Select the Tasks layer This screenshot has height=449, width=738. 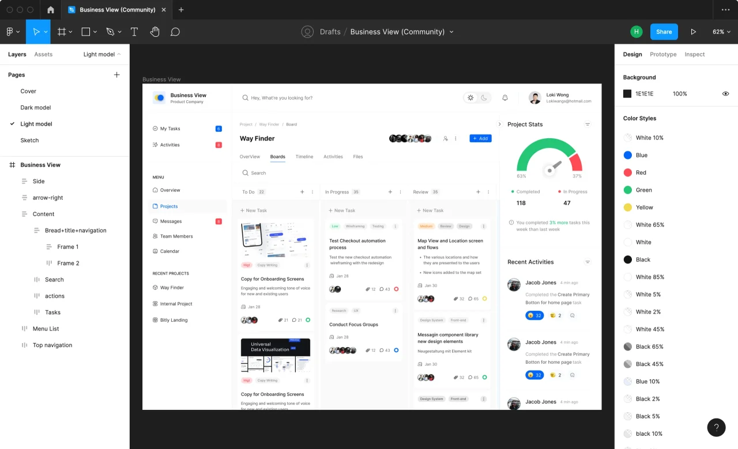[x=52, y=312]
